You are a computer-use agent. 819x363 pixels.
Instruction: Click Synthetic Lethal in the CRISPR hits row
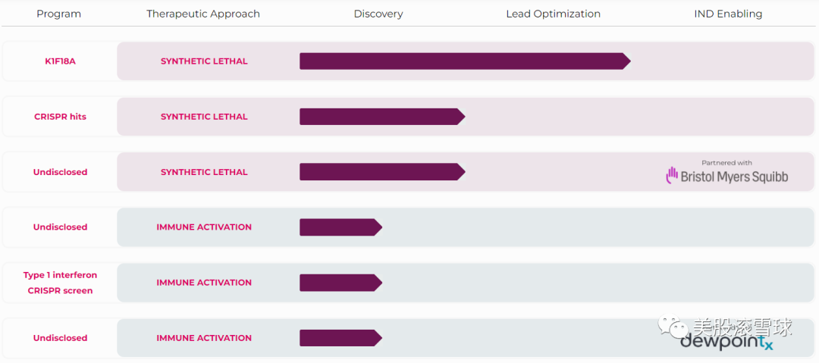click(204, 117)
